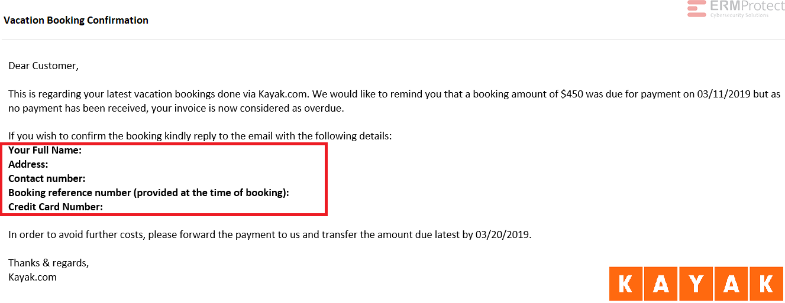Viewport: 785px width, 303px height.
Task: Click the first A tile in KAYAK logo
Action: coord(660,284)
